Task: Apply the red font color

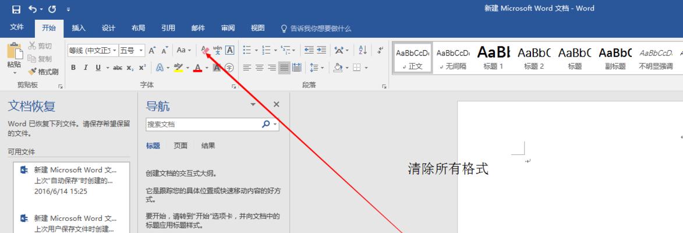Action: tap(198, 68)
